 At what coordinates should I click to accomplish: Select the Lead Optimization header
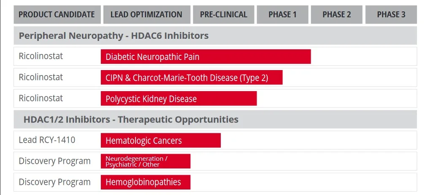point(146,15)
